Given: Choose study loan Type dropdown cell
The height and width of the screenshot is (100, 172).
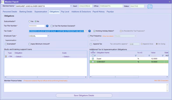Looking at the screenshot, I should tap(11, 57).
